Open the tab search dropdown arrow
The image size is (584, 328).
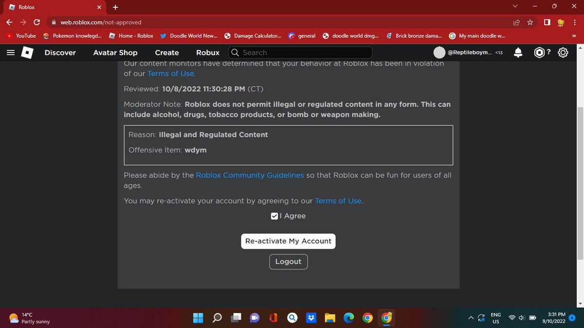[515, 7]
